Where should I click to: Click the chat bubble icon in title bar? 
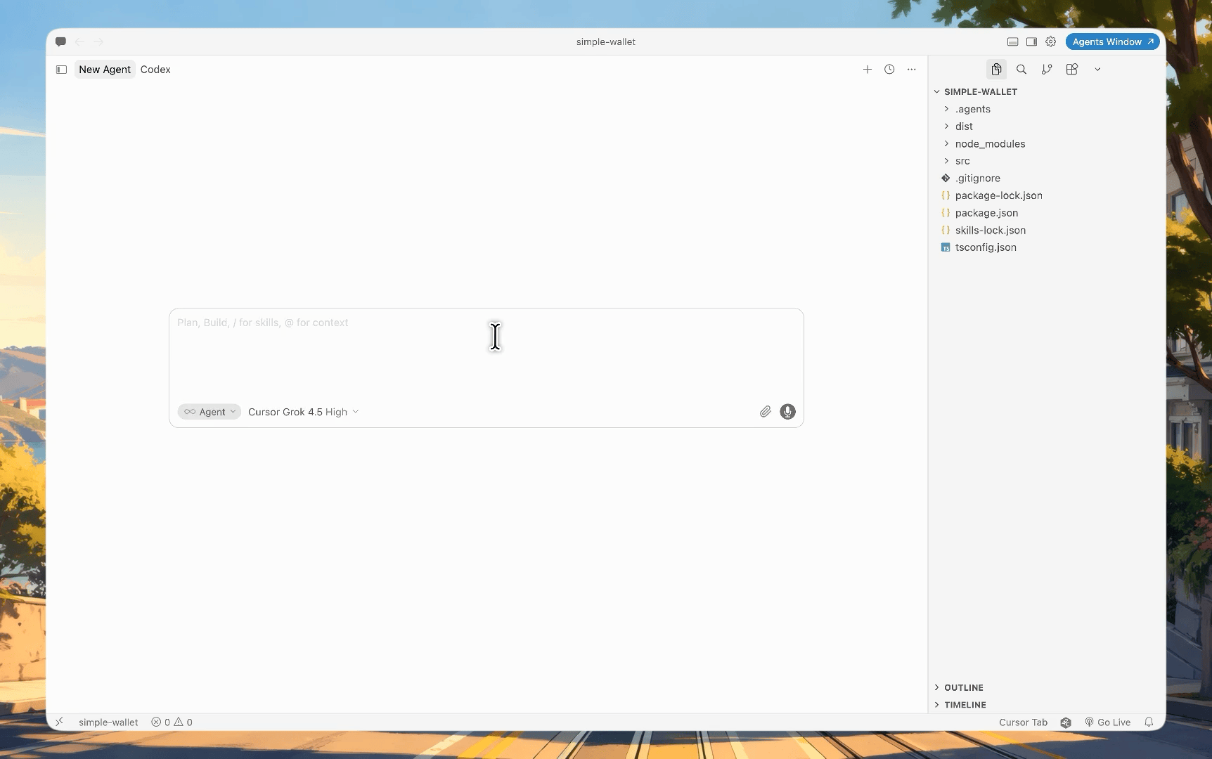(x=61, y=41)
